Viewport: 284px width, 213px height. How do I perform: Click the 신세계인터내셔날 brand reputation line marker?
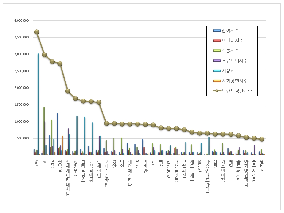pos(68,91)
